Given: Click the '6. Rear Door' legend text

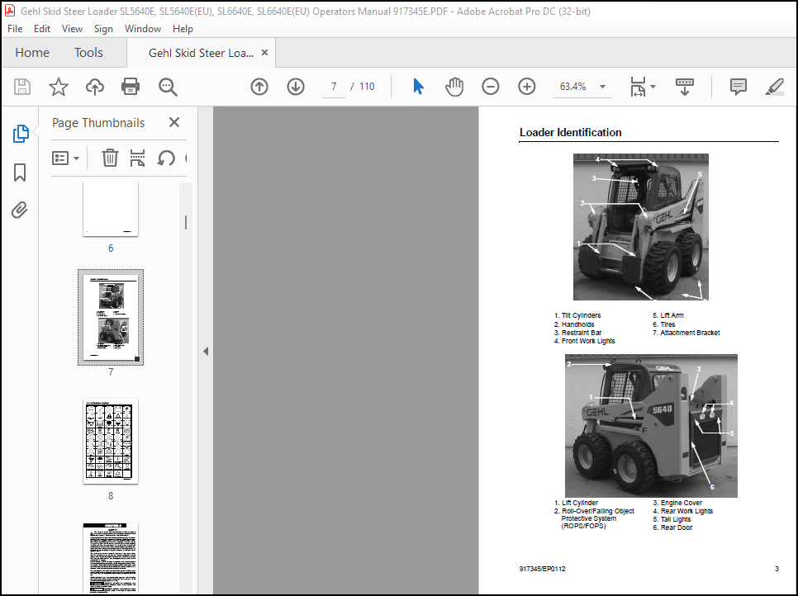Looking at the screenshot, I should coord(672,527).
